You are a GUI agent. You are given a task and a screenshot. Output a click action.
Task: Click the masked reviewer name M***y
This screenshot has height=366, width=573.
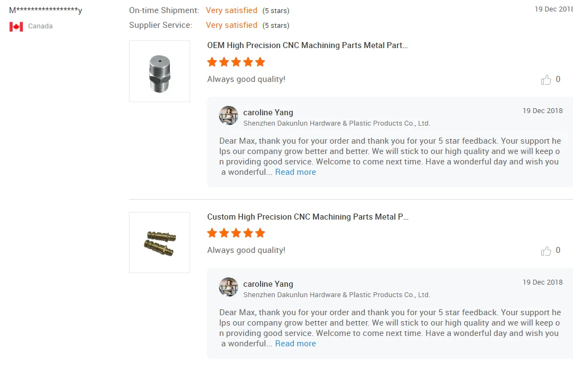pos(46,10)
